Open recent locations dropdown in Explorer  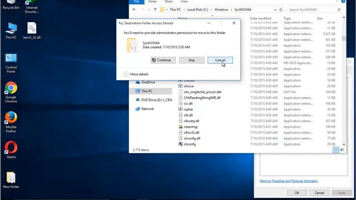point(149,9)
